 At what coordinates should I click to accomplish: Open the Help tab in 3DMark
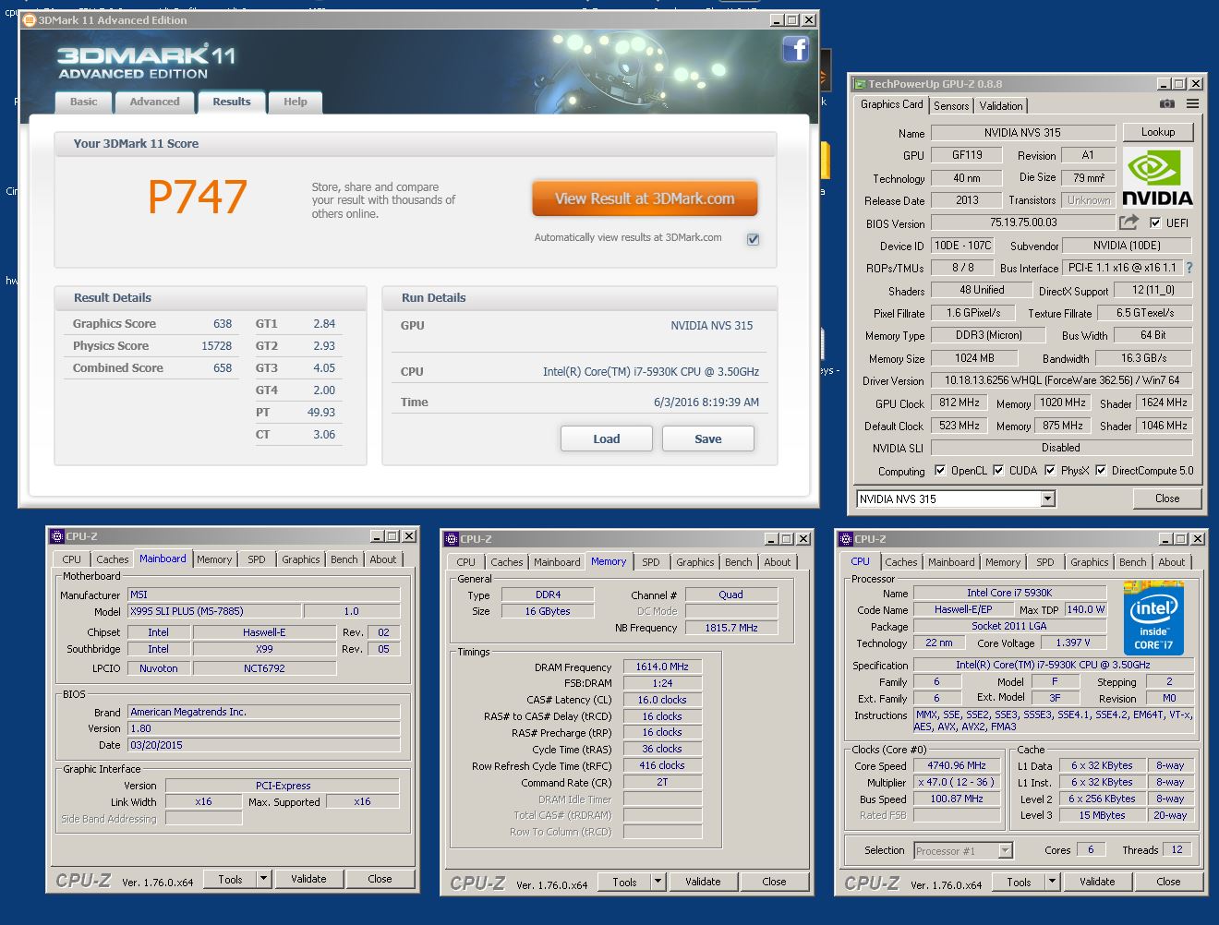[296, 102]
